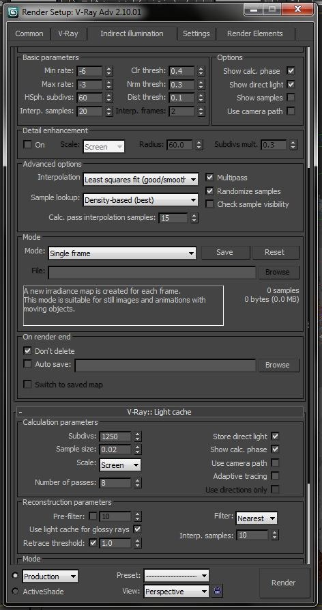Screen dimensions: 322x610
Task: Click the HSph. subdivs value field
Action: click(x=90, y=98)
